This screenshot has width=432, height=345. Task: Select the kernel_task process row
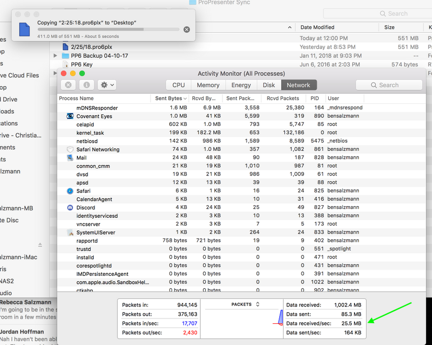pos(241,133)
